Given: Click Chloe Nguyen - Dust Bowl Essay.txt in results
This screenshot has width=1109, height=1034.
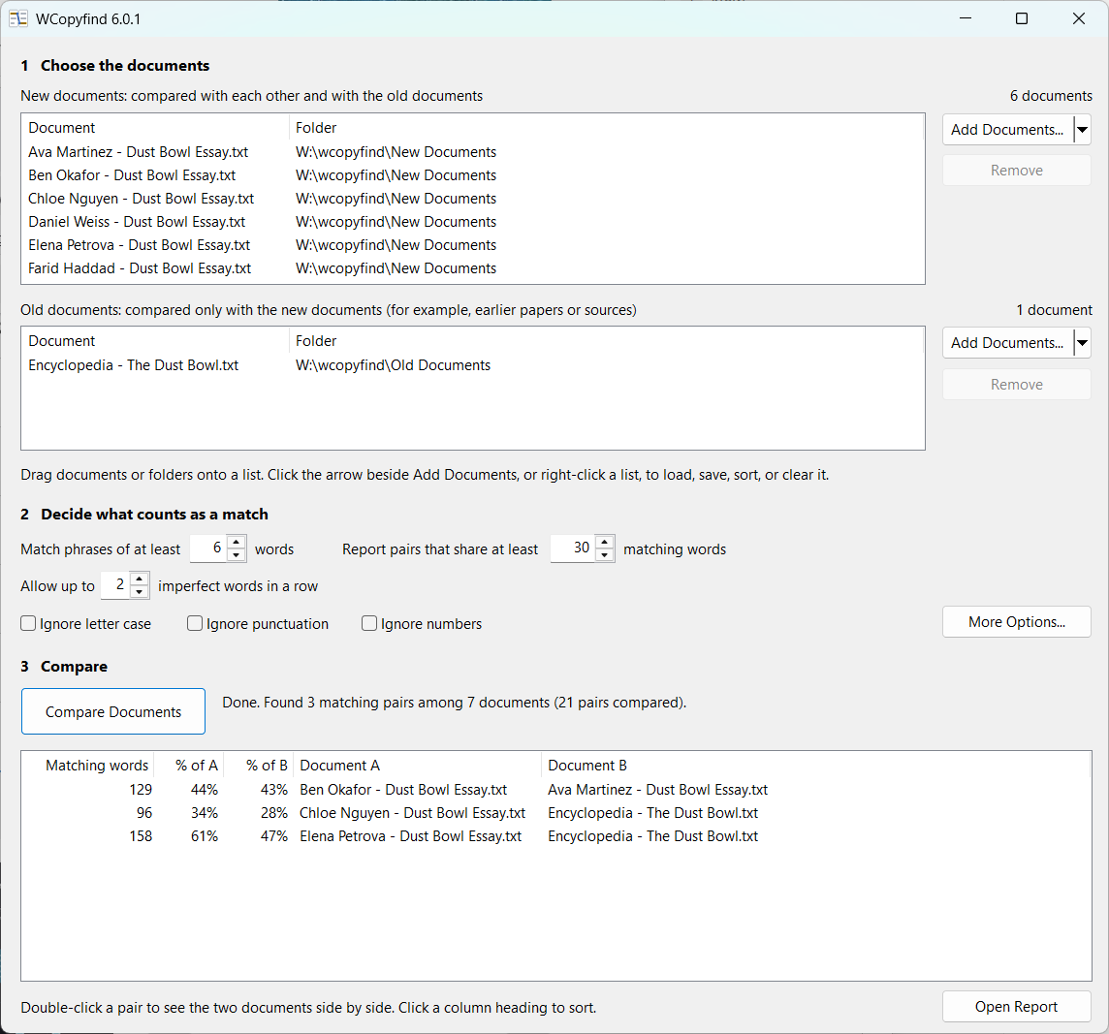Looking at the screenshot, I should 412,813.
